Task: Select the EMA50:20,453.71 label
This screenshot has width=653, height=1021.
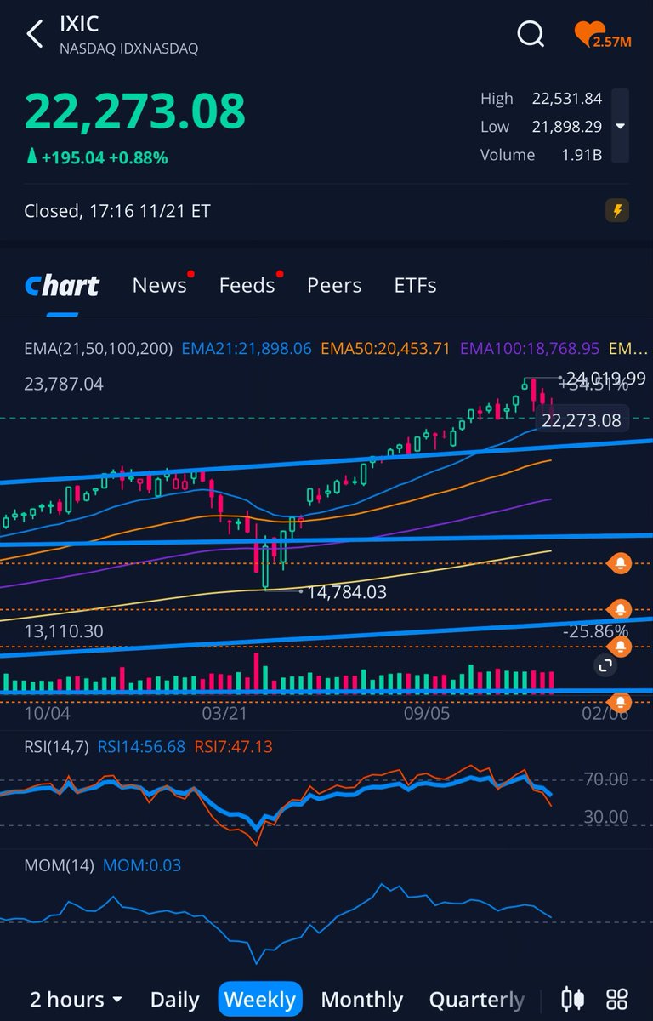Action: click(385, 349)
